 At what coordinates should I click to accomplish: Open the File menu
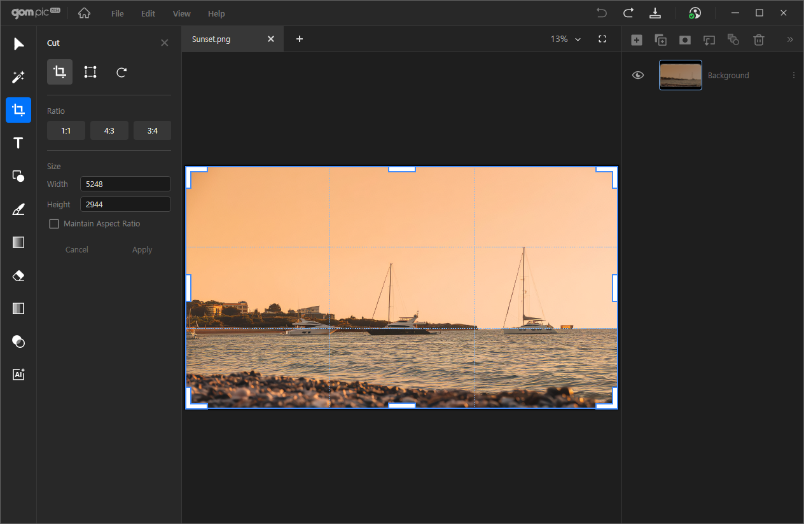tap(117, 13)
